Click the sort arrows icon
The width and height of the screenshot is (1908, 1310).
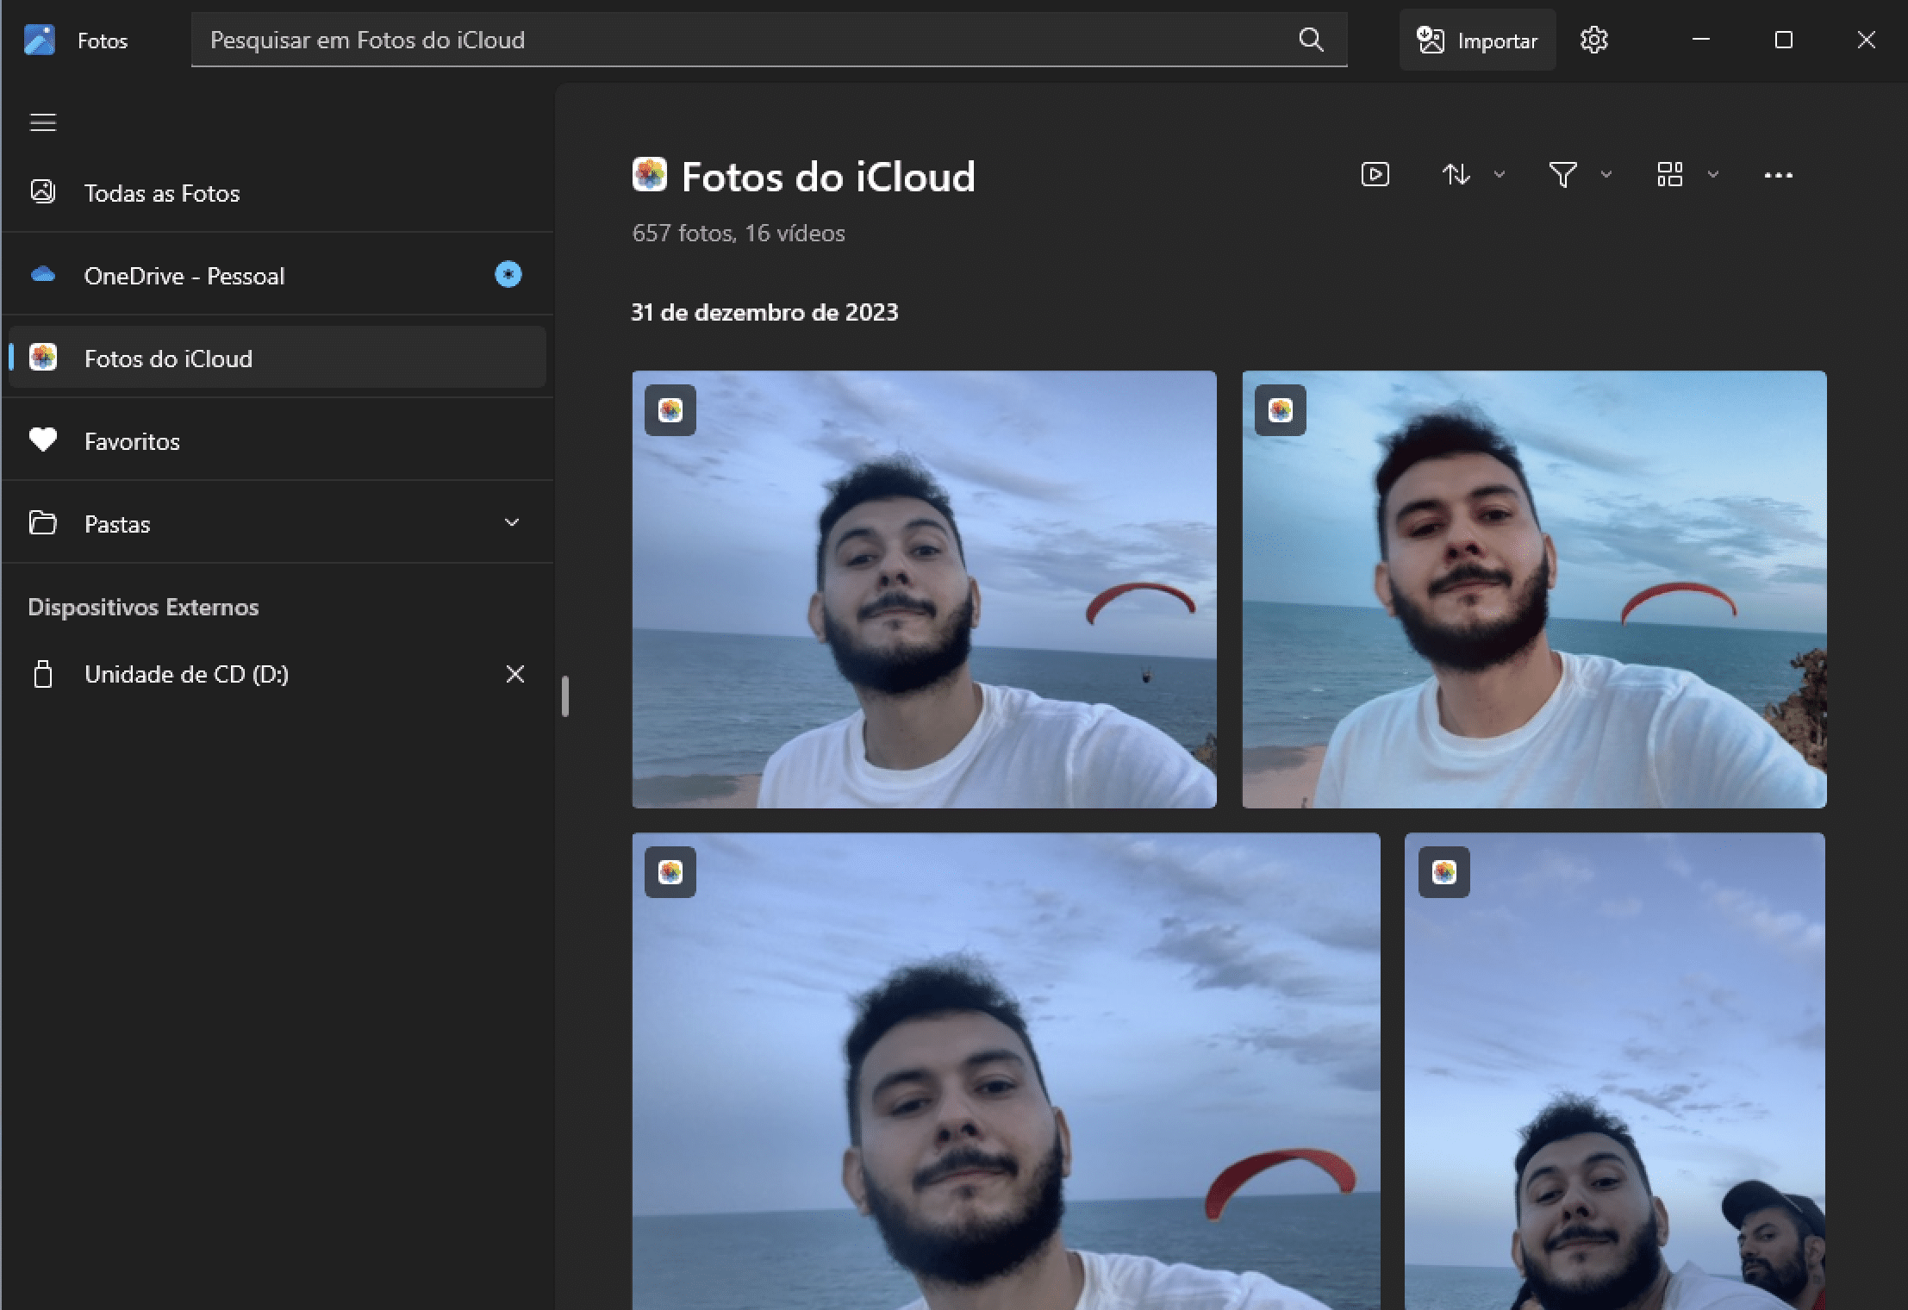(1456, 175)
